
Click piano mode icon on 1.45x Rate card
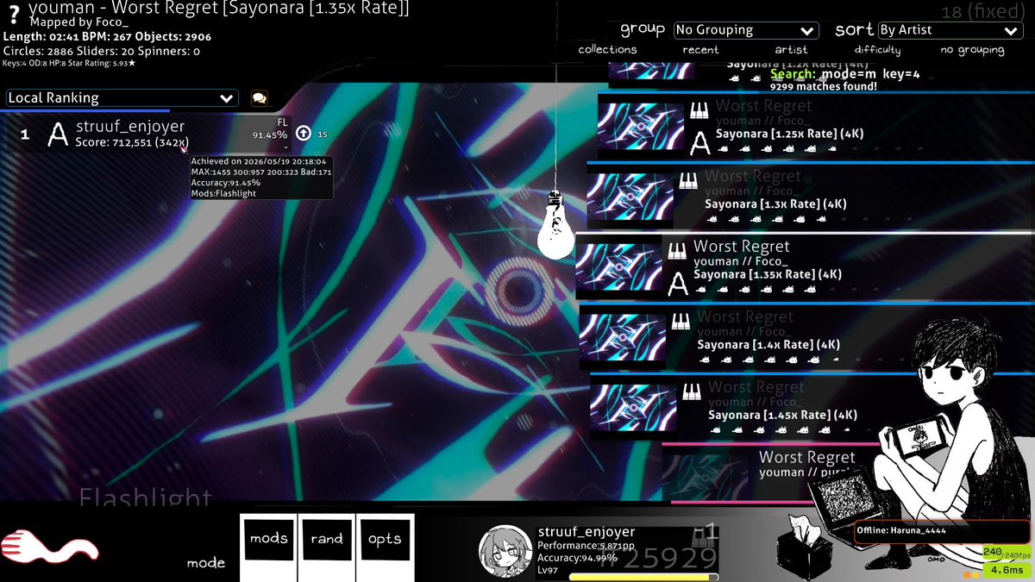tap(692, 392)
